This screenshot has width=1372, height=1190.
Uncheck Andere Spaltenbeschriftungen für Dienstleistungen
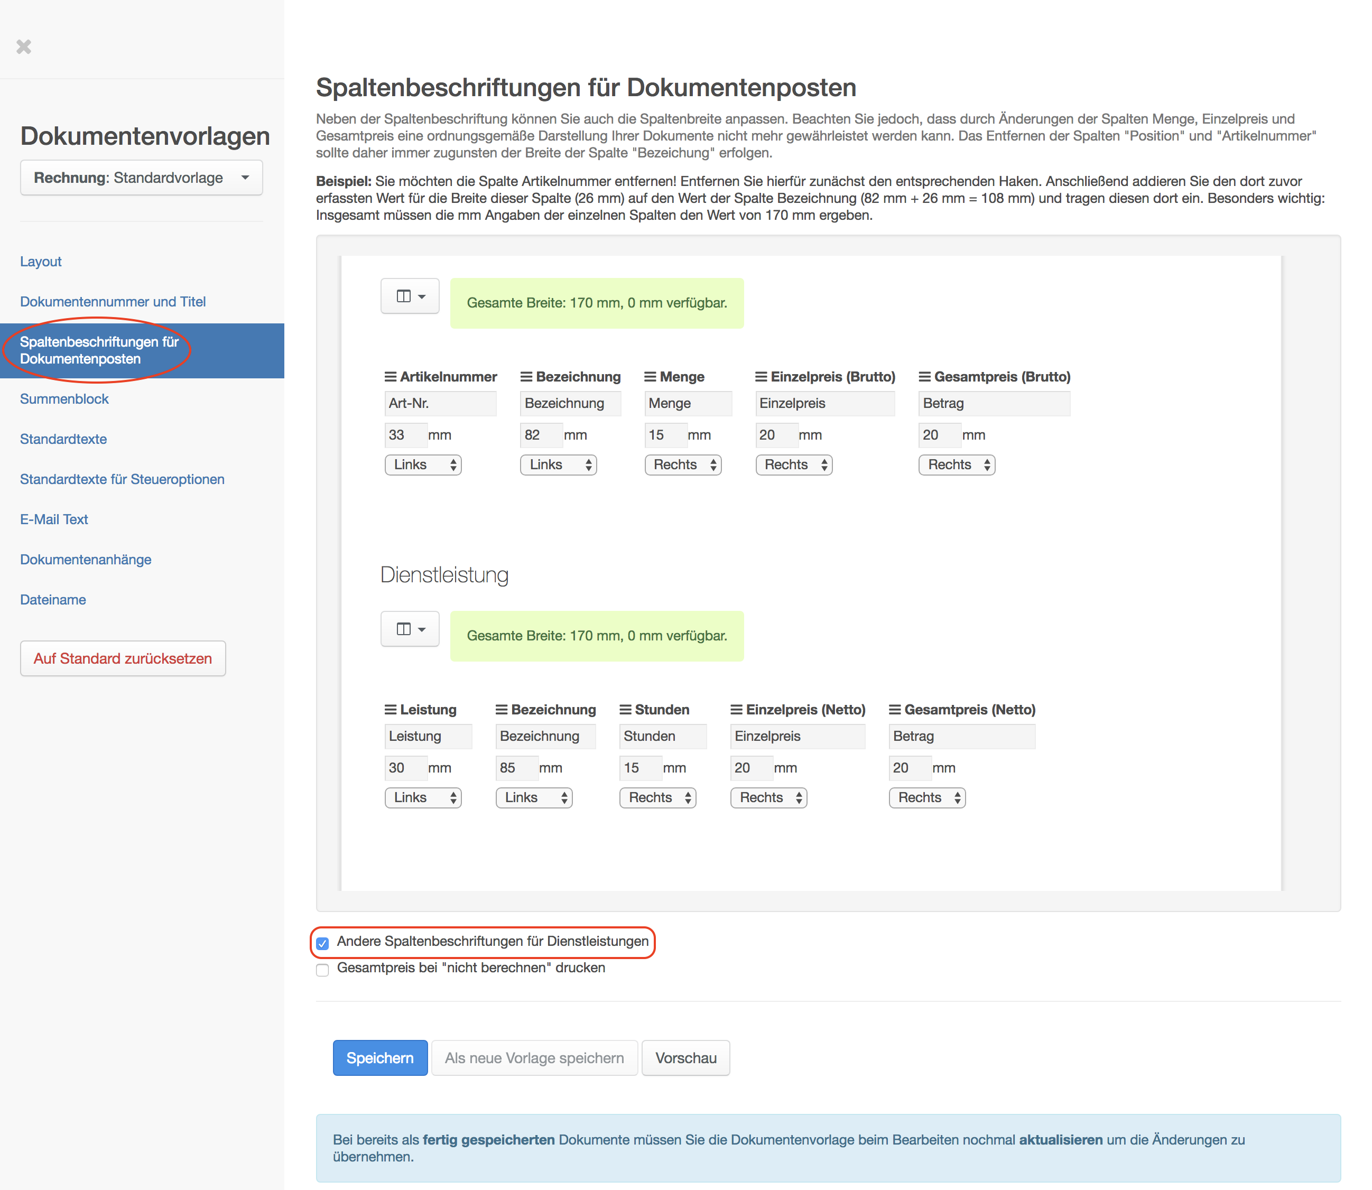[x=323, y=943]
